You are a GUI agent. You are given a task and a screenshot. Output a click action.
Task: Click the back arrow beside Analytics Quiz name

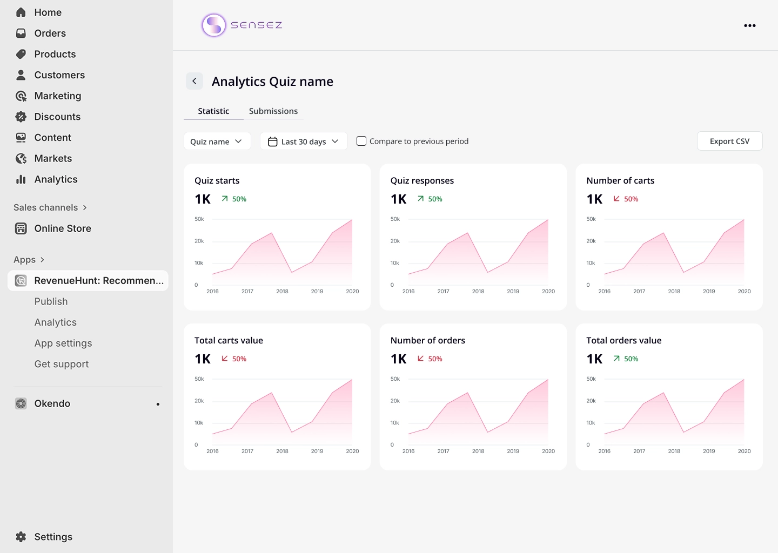coord(194,81)
